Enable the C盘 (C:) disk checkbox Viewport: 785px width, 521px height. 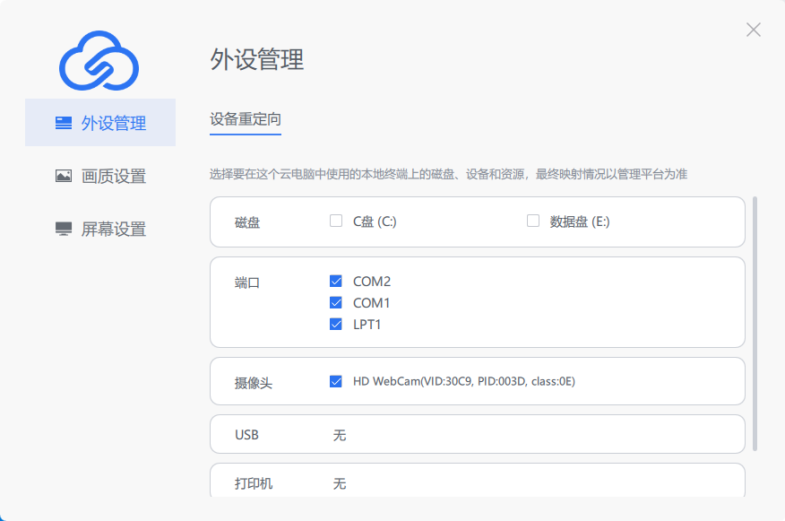click(336, 221)
